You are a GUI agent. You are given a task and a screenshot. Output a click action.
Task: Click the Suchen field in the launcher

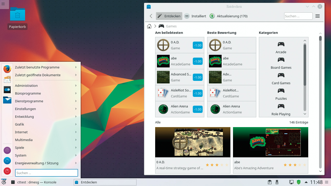click(x=47, y=173)
